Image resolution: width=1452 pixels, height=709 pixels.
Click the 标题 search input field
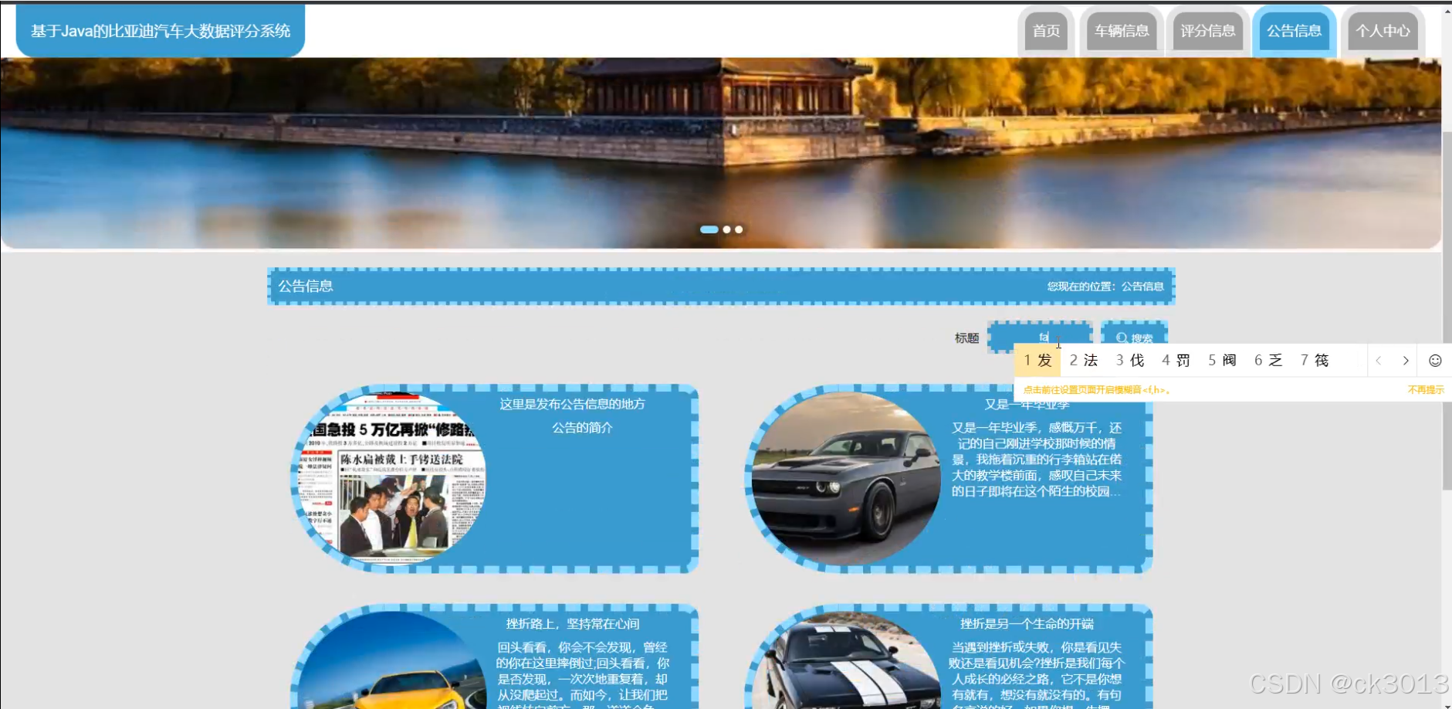(x=1040, y=338)
